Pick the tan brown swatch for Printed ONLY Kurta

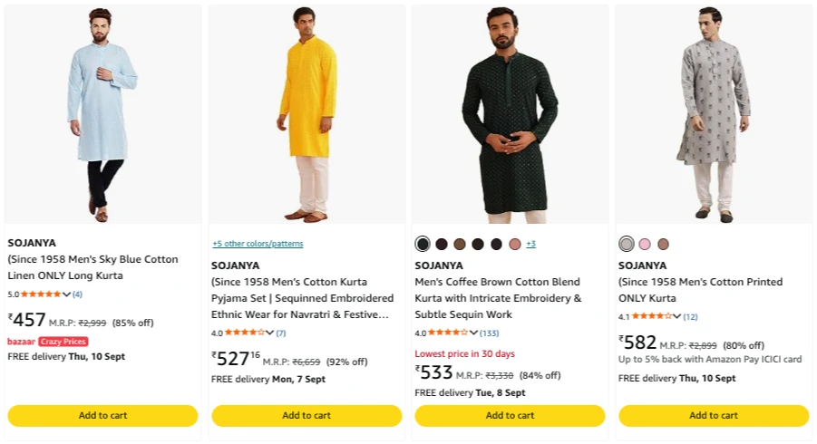pos(663,244)
